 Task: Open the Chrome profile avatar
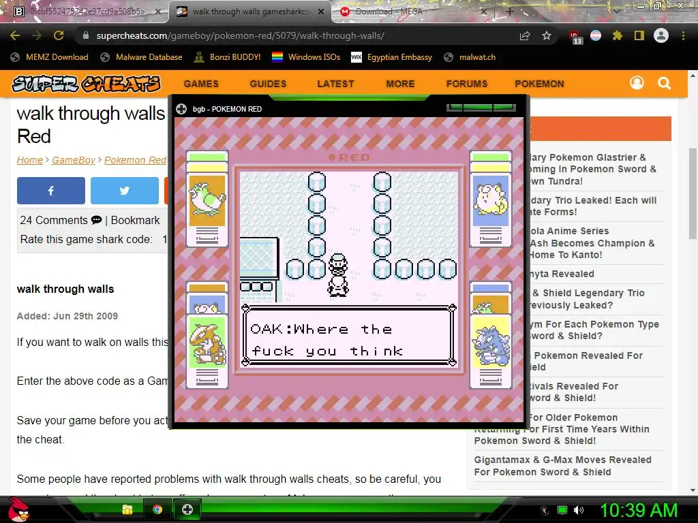coord(661,35)
